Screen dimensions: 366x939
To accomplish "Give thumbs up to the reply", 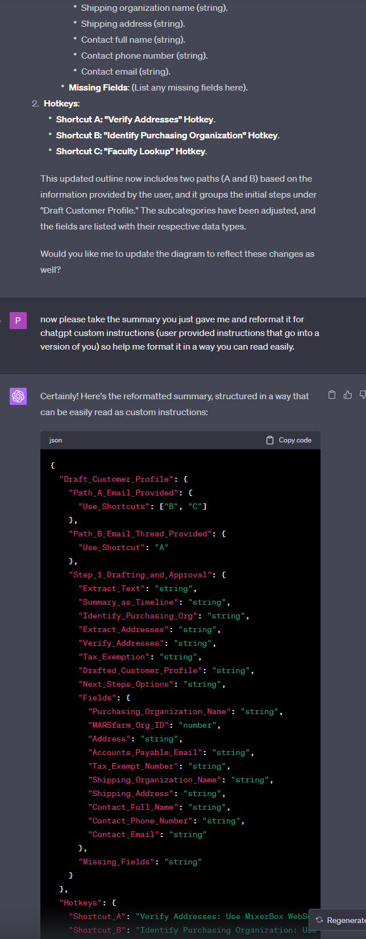I will (348, 395).
